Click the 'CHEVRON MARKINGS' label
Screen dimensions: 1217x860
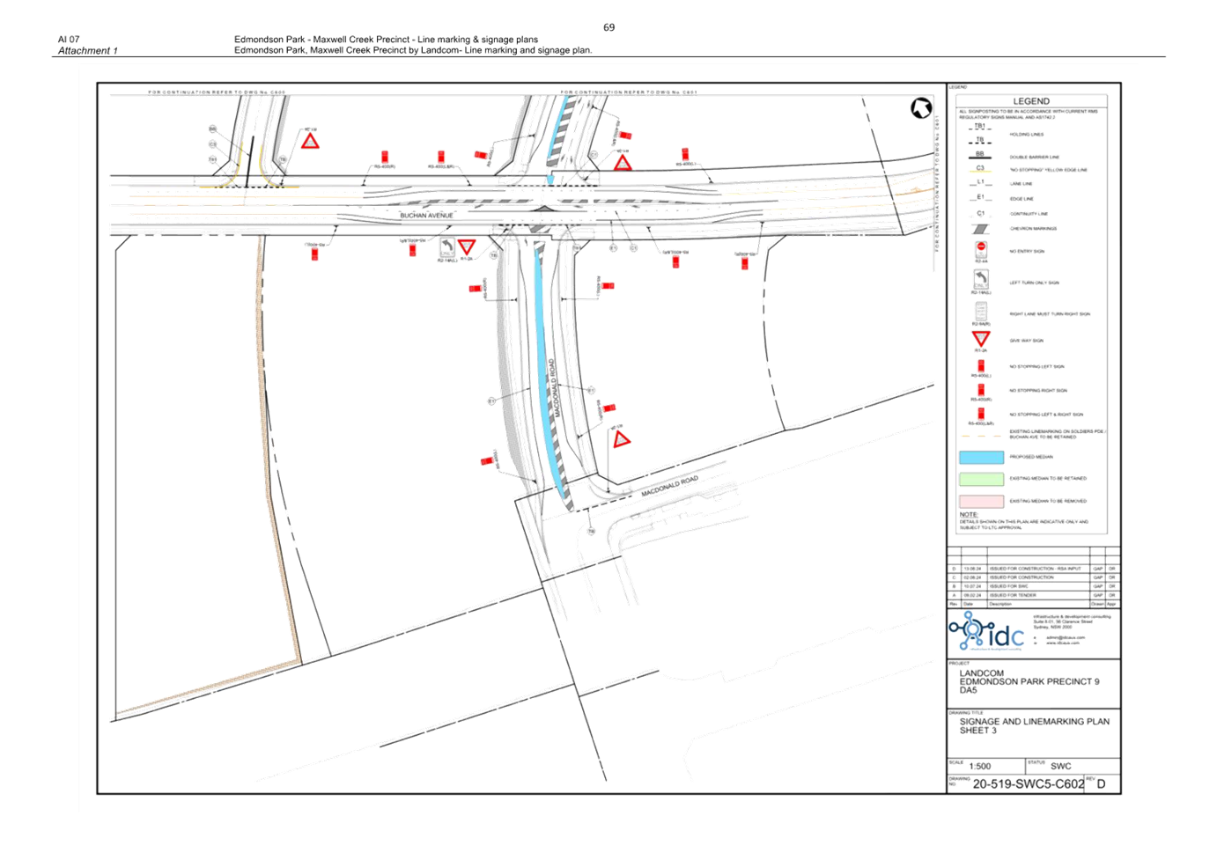click(1033, 229)
